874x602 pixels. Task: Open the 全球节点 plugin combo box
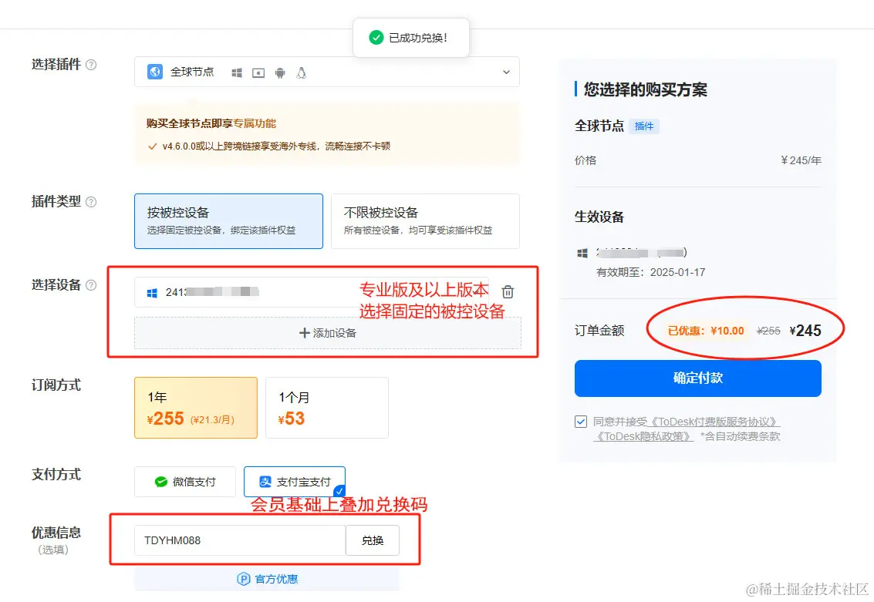click(x=326, y=72)
